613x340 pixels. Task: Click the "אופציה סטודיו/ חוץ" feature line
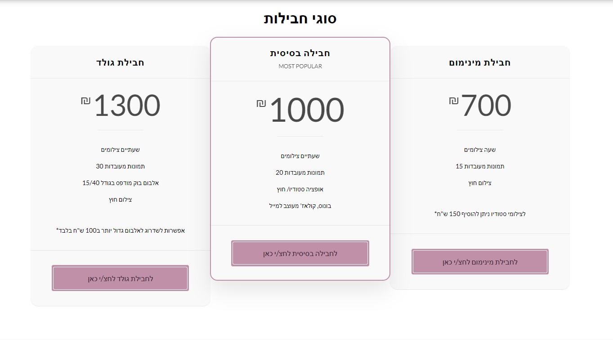point(300,189)
